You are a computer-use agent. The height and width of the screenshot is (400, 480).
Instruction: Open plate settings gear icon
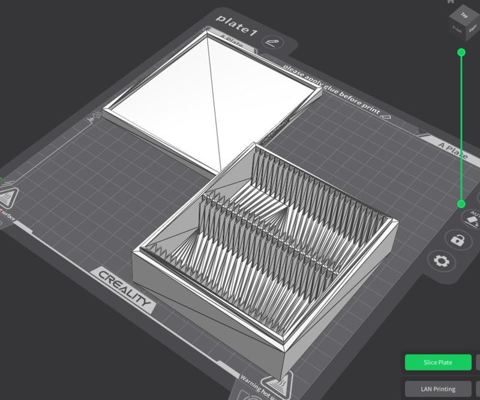[442, 261]
